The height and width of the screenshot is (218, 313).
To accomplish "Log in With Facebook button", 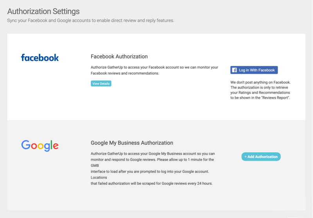I will [x=254, y=70].
